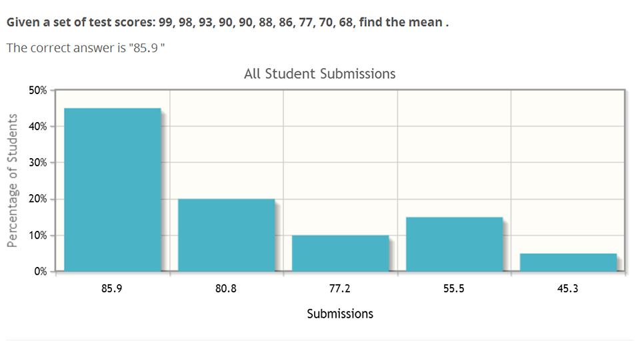Click the 20% y-axis label
This screenshot has height=341, width=642.
click(38, 199)
